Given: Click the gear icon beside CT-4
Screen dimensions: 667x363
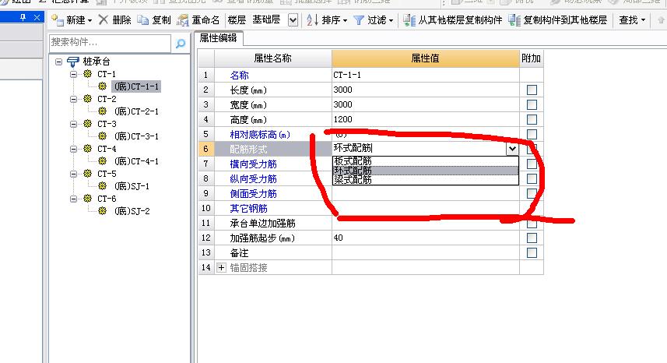Looking at the screenshot, I should [x=88, y=149].
